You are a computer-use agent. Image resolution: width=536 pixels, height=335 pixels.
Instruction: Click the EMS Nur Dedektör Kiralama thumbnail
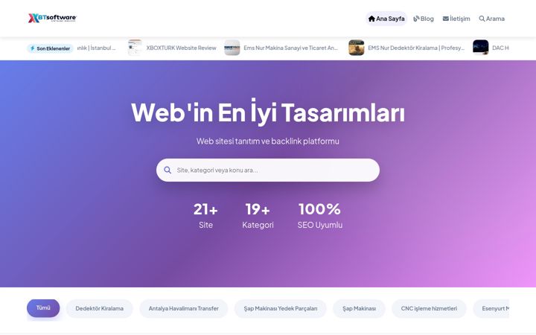pos(356,48)
